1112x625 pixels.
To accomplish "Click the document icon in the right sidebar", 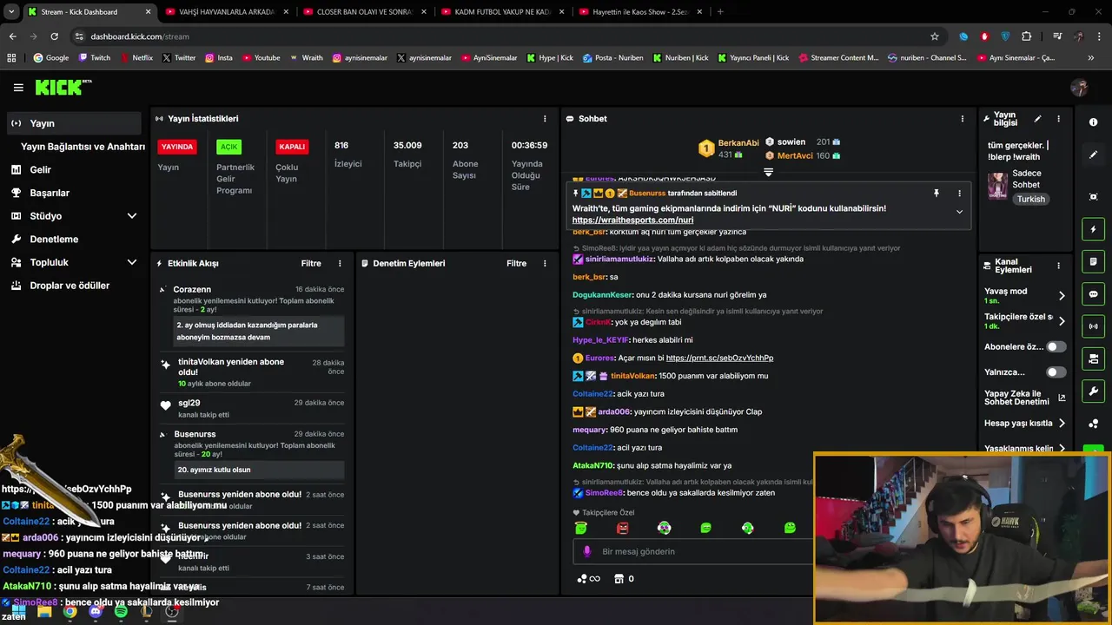I will click(x=1093, y=261).
